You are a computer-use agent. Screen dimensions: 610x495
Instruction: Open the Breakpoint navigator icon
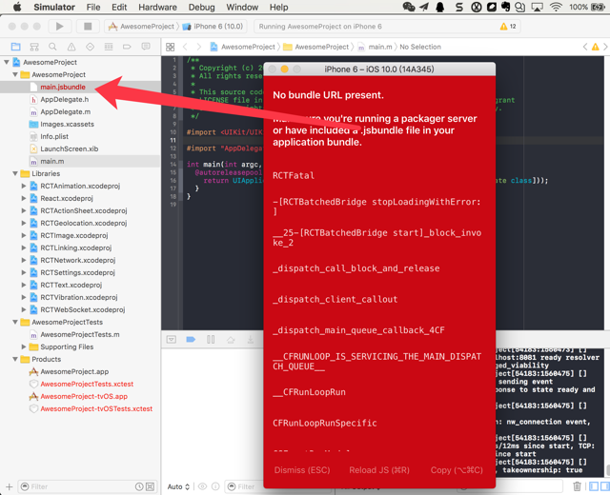(x=127, y=47)
